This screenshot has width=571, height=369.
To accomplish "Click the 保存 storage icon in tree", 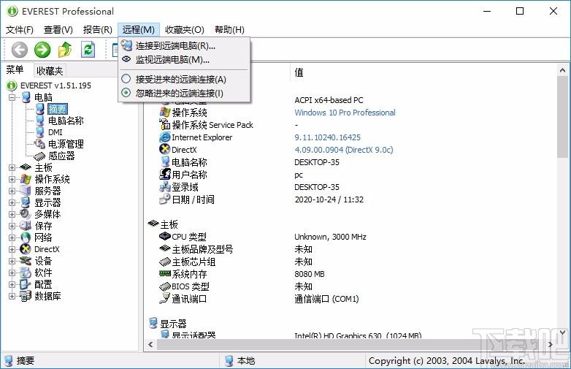I will [26, 226].
